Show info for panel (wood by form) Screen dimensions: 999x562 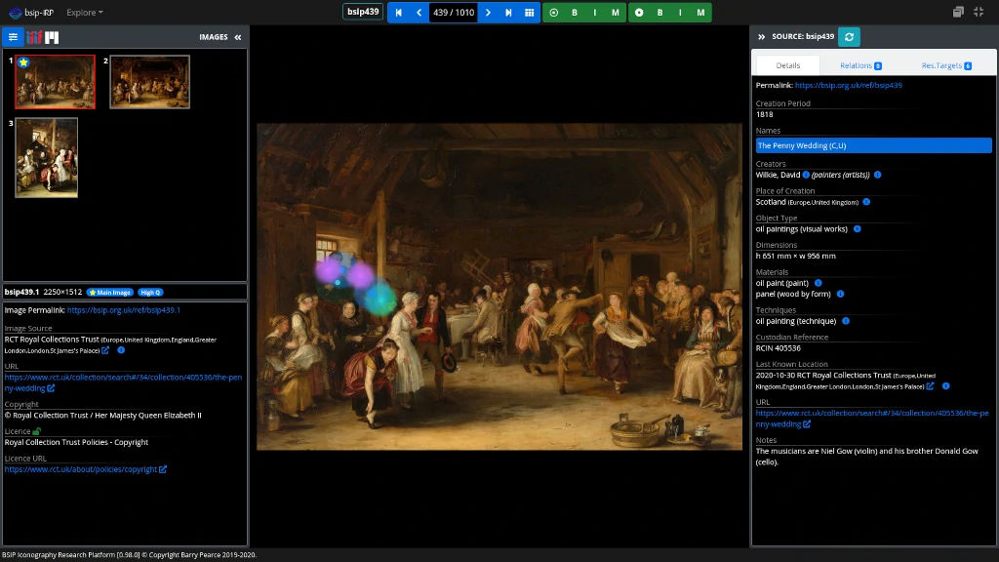pyautogui.click(x=840, y=294)
